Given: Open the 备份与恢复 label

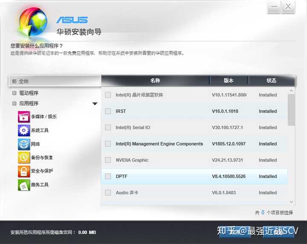Looking at the screenshot, I should click(x=42, y=158).
